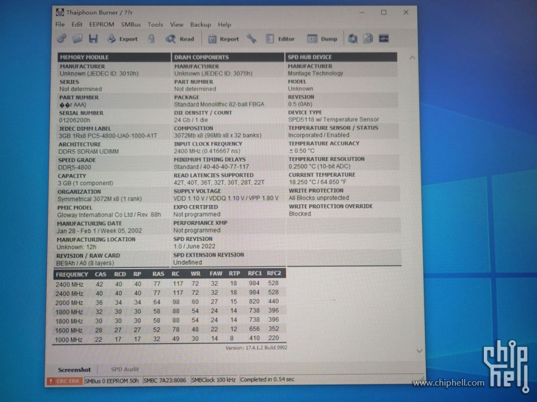The image size is (537, 402).
Task: Click the SMBC 7A23:8086 status field
Action: tap(165, 380)
